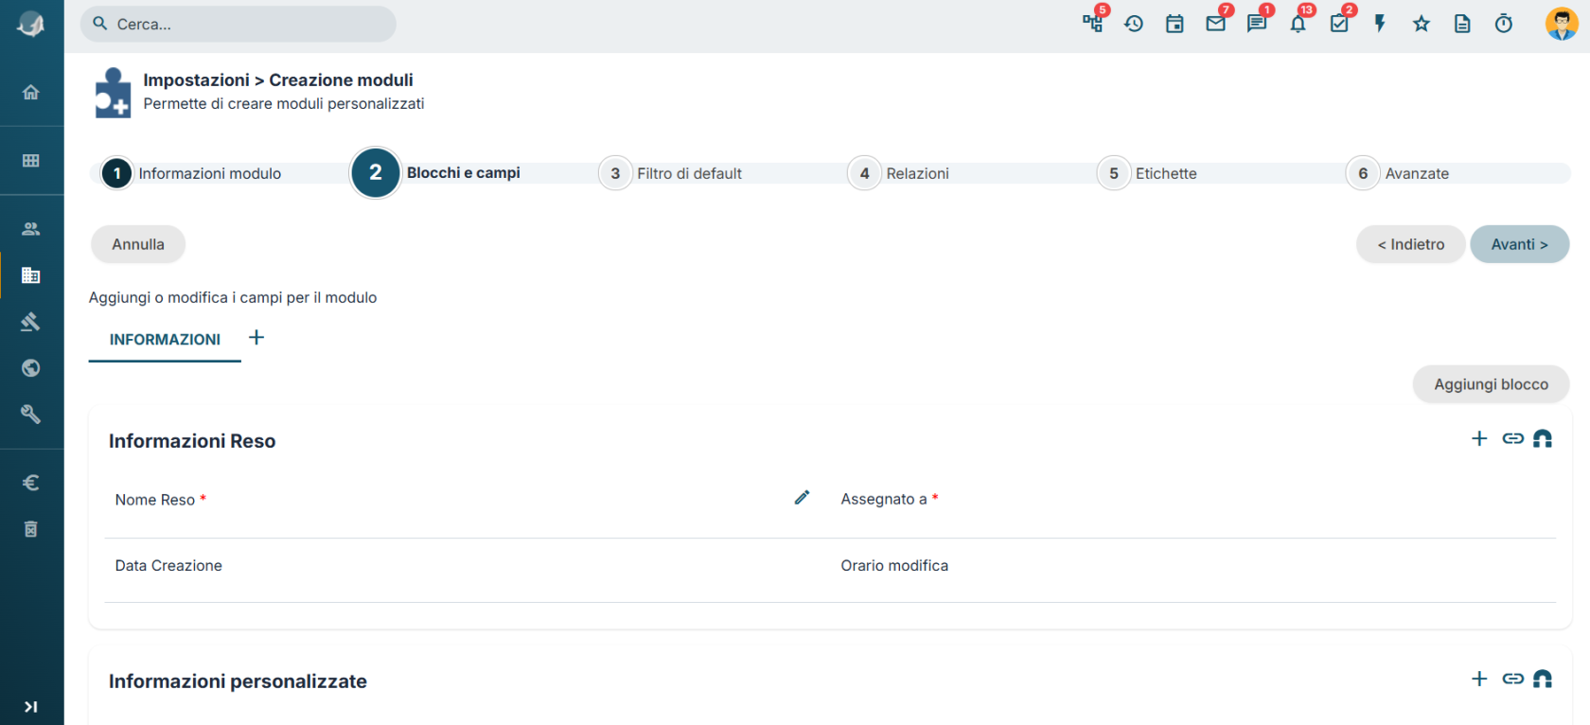
Task: Open the favorites star icon
Action: (x=1422, y=24)
